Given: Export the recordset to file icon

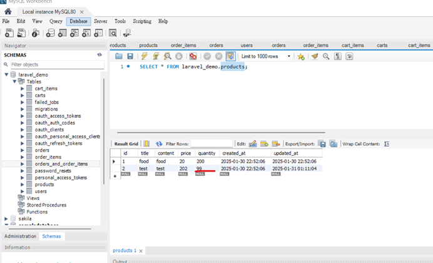Looking at the screenshot, I should point(322,143).
